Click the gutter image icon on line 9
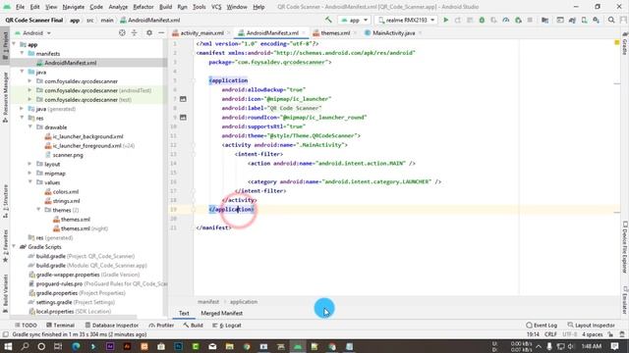Viewport: 629px width, 353px height. click(183, 118)
